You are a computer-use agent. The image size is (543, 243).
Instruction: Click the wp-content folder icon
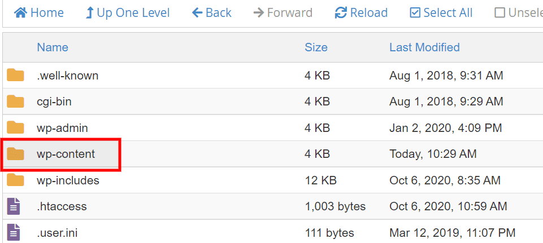(x=15, y=154)
